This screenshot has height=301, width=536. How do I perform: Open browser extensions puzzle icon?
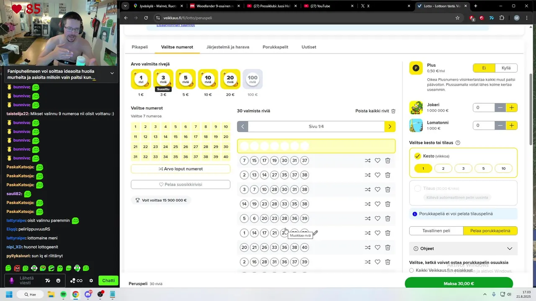point(502,18)
